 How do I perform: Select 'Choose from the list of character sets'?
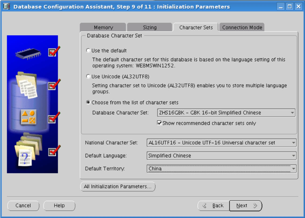tap(88, 103)
